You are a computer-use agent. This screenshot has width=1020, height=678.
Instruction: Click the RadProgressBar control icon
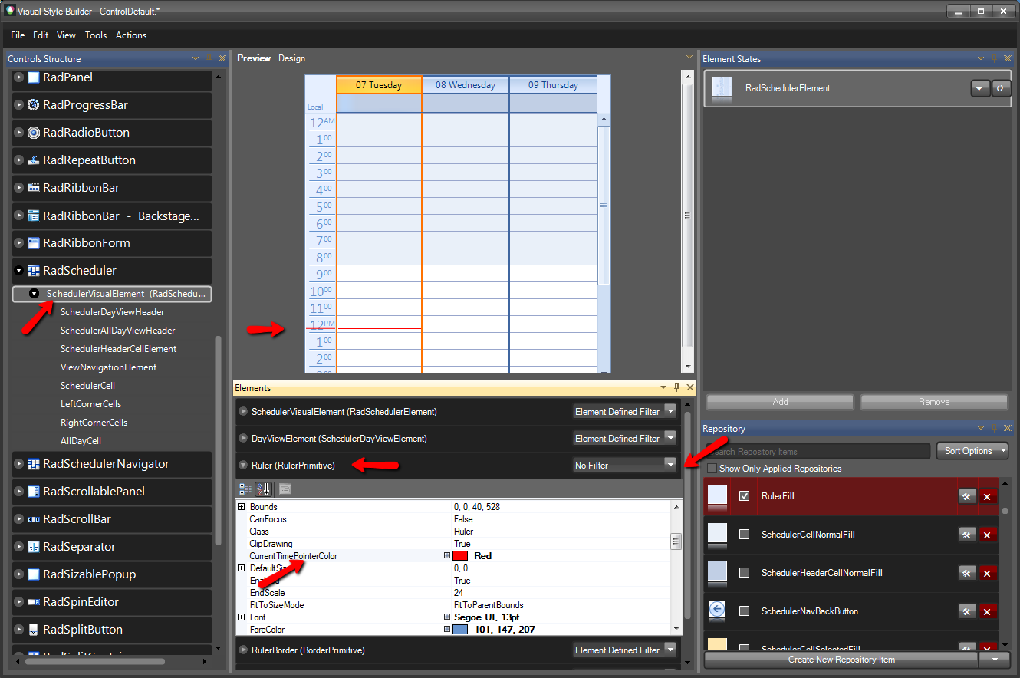tap(34, 105)
